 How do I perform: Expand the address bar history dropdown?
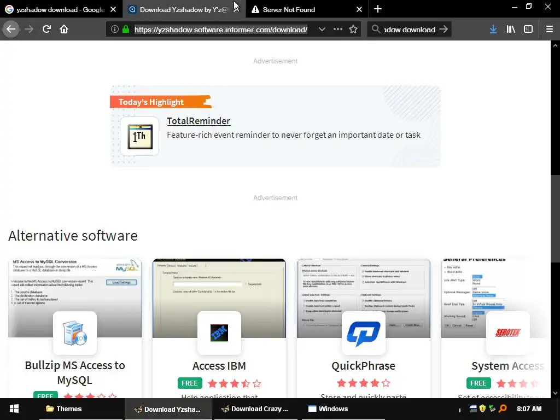(x=322, y=30)
